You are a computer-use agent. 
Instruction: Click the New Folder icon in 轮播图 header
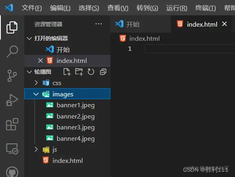coord(79,72)
